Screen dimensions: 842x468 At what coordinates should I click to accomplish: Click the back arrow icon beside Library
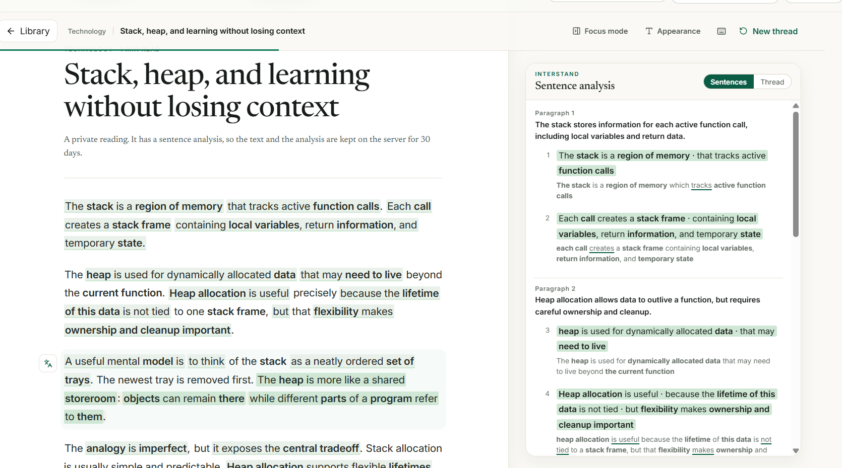(11, 31)
